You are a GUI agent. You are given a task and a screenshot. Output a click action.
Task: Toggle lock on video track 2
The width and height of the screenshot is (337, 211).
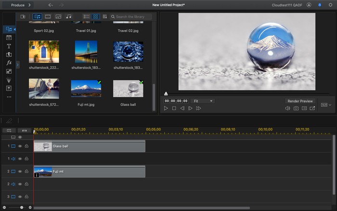(26, 171)
